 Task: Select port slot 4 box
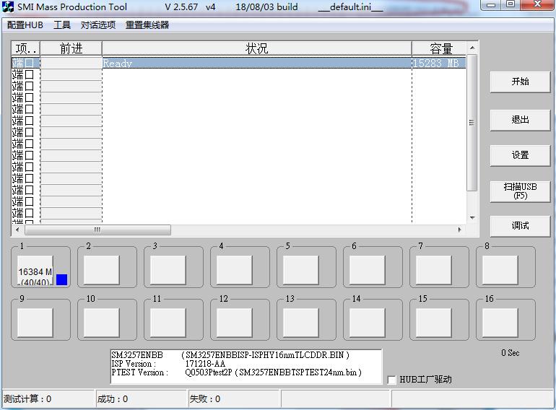tap(235, 271)
